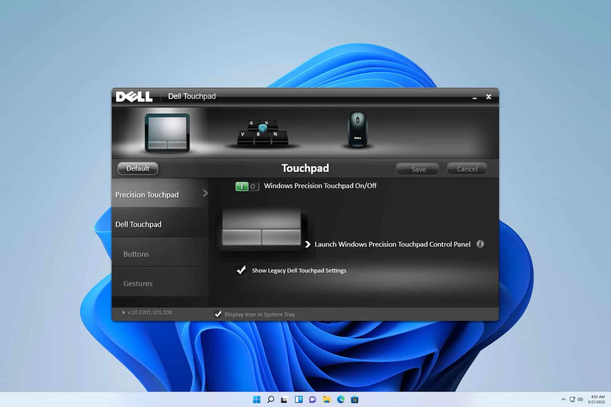Click the info icon beside Launch Control Panel

coord(480,244)
